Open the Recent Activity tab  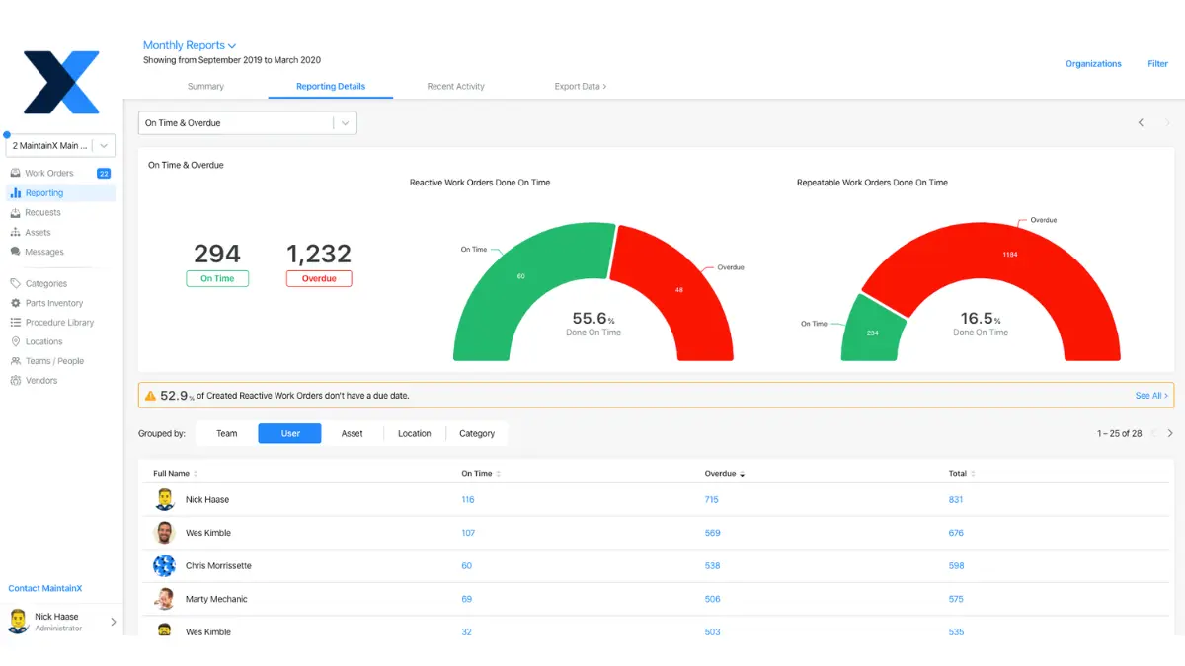455,86
